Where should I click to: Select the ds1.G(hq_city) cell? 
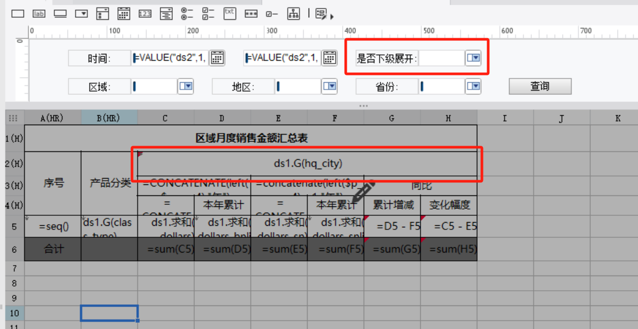tap(307, 163)
